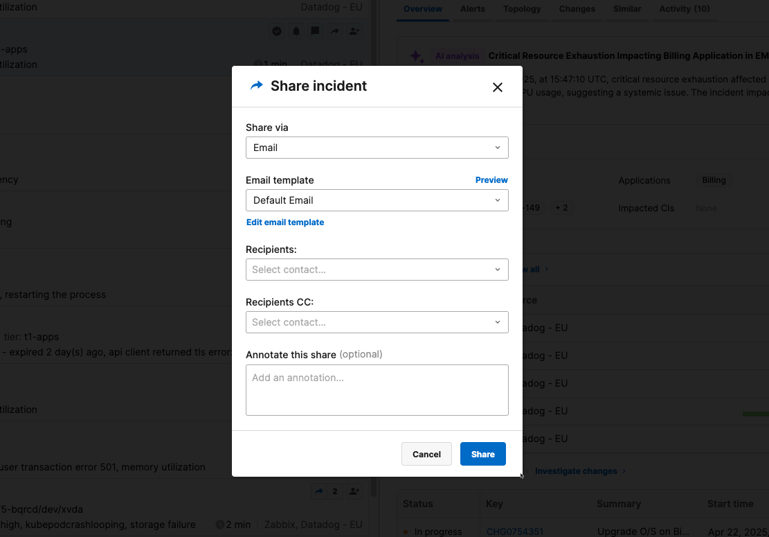
Task: Open the Recipients CC contact dropdown
Action: point(377,322)
